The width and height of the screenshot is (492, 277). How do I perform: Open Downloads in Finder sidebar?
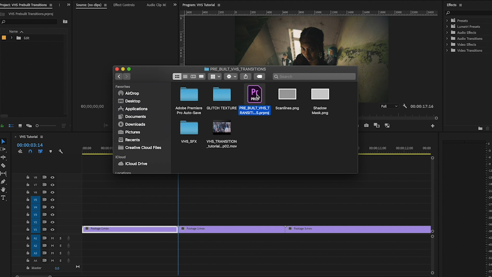pos(135,124)
